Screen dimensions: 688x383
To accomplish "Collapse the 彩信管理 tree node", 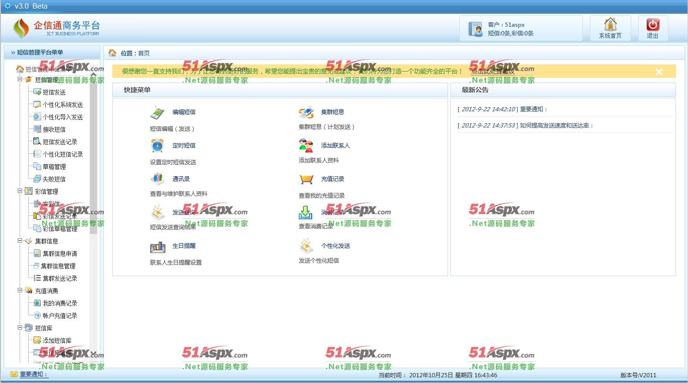I will point(20,191).
